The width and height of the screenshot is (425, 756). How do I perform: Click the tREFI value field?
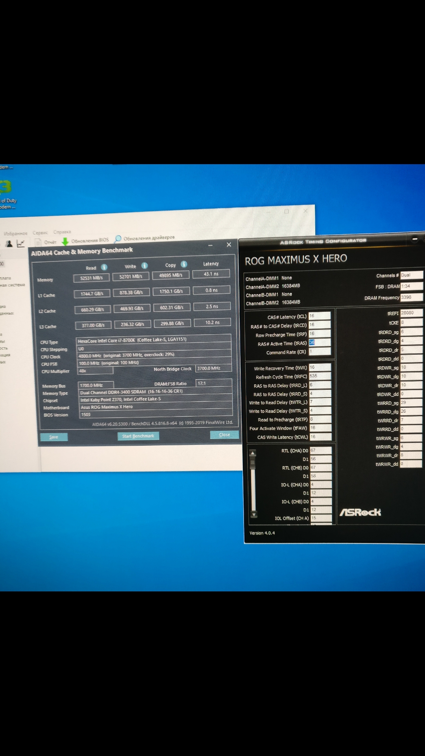(412, 313)
